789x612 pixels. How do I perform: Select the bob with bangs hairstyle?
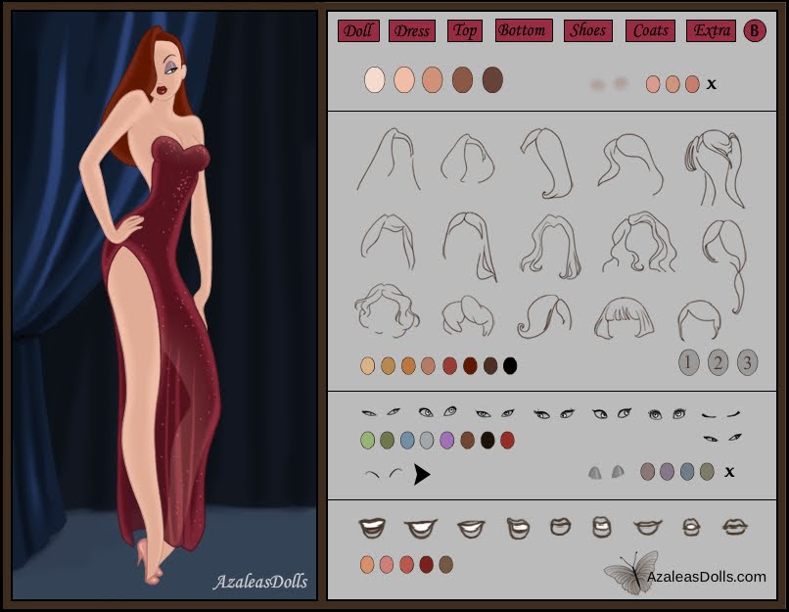[x=624, y=317]
